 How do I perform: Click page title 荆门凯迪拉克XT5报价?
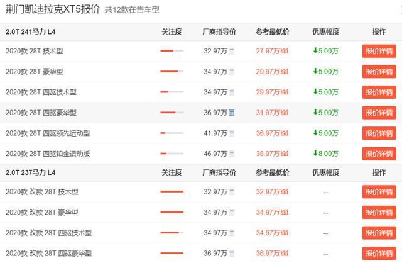(53, 9)
